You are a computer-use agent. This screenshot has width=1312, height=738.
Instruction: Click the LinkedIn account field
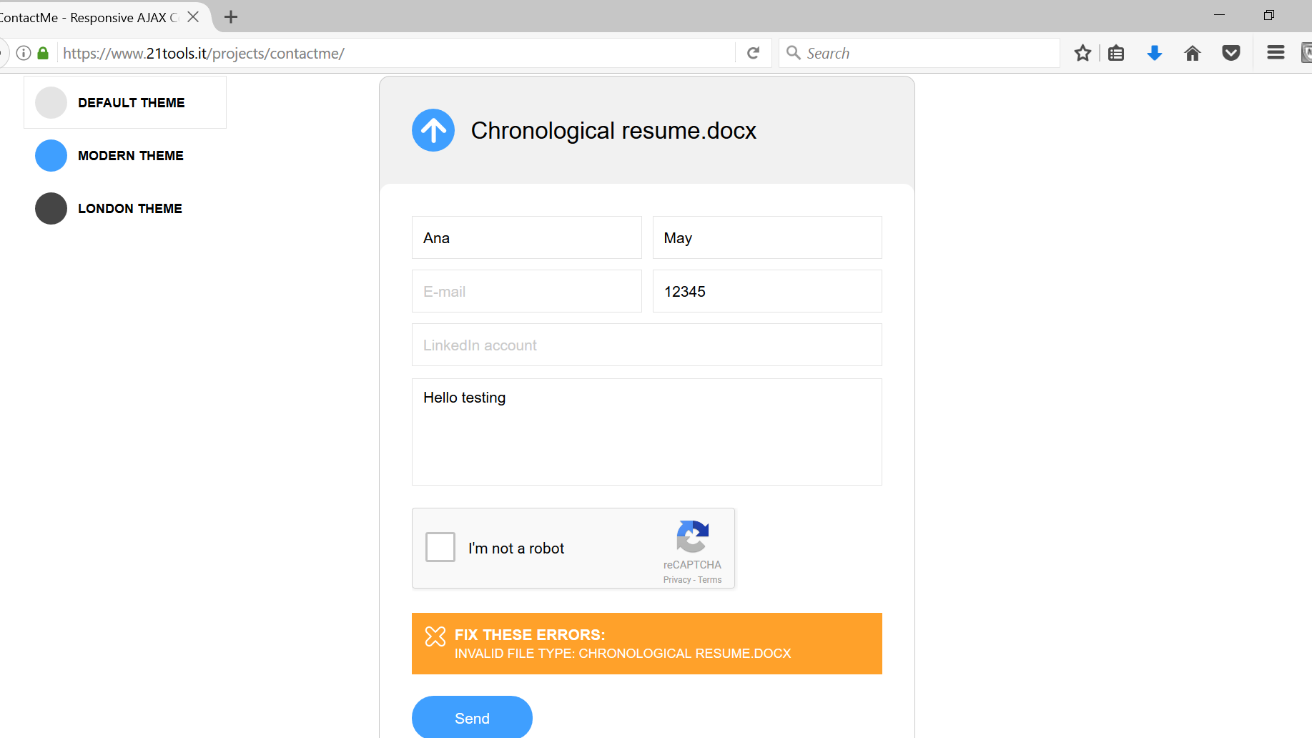tap(647, 345)
